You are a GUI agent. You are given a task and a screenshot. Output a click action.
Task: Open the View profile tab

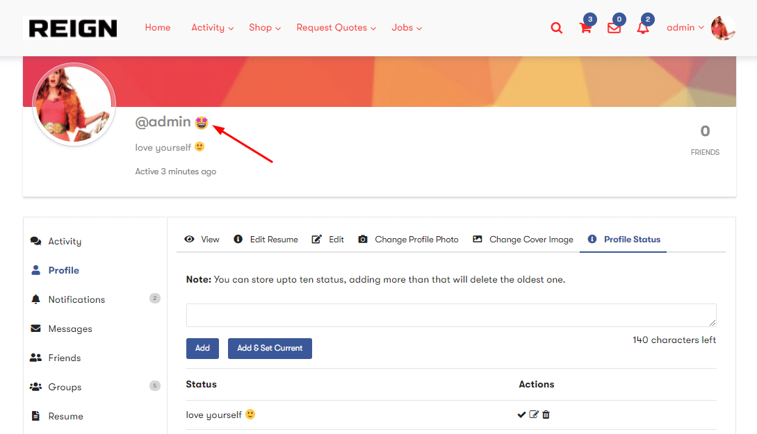click(x=202, y=239)
